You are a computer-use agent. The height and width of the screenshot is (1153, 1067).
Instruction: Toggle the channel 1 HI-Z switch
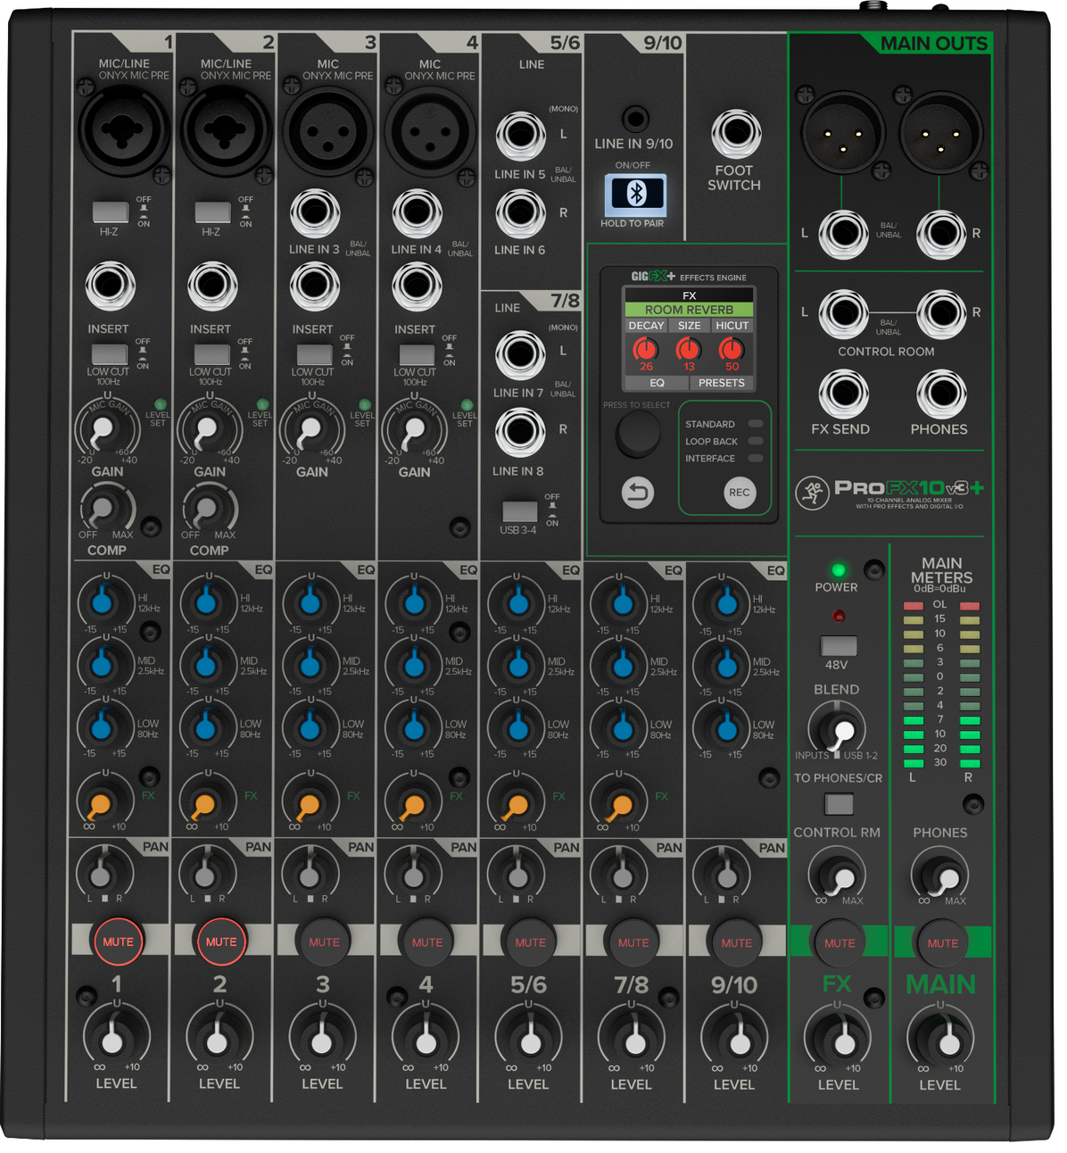[x=111, y=212]
